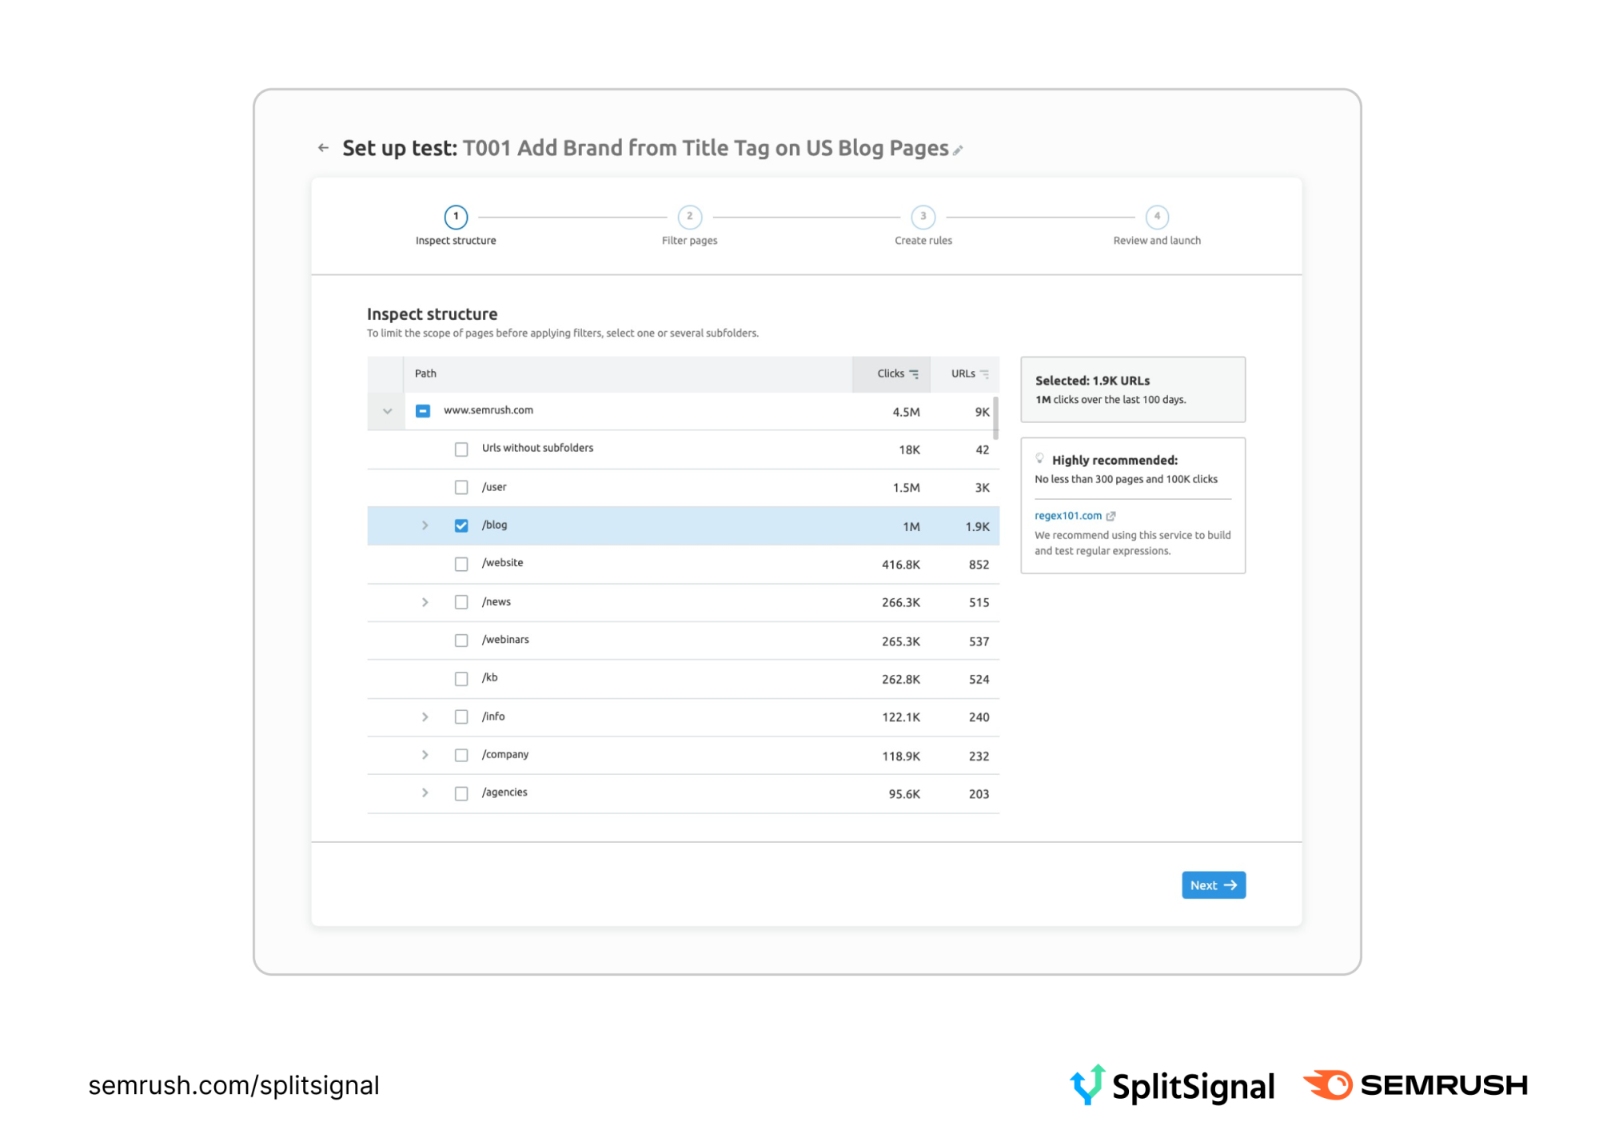Expand the /blog subfolder chevron

tap(425, 525)
